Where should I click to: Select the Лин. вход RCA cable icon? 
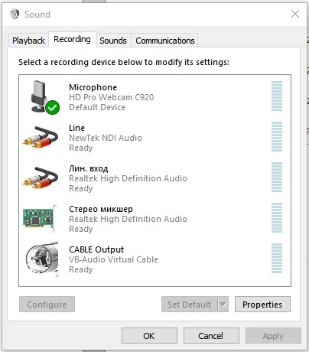(41, 178)
